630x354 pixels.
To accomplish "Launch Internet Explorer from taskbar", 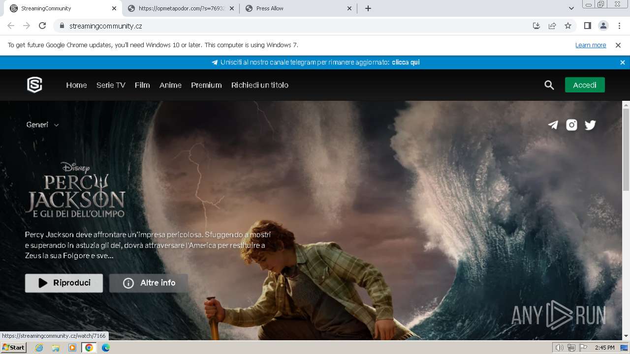I will [39, 348].
